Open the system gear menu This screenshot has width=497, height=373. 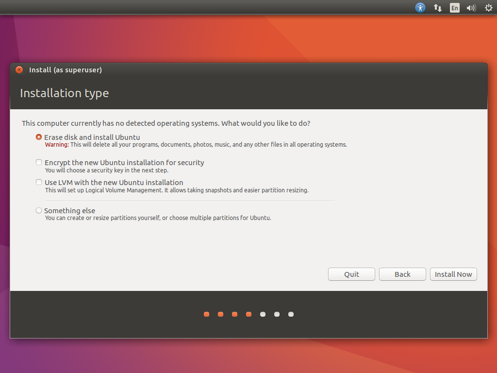coord(488,8)
